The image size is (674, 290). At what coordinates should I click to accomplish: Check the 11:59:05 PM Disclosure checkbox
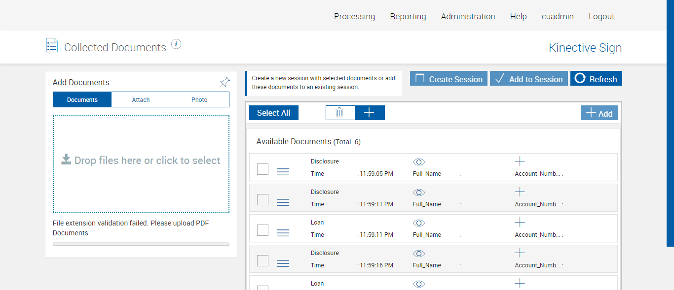click(x=263, y=169)
